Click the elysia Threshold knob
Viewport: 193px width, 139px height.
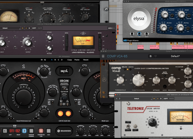pyautogui.click(x=165, y=15)
